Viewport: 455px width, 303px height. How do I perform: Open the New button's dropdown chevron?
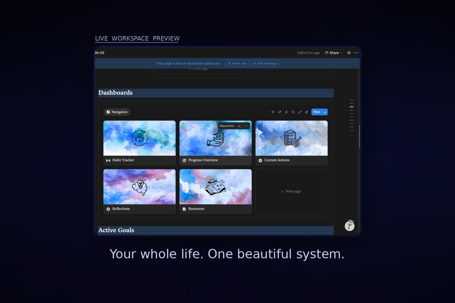[x=324, y=112]
